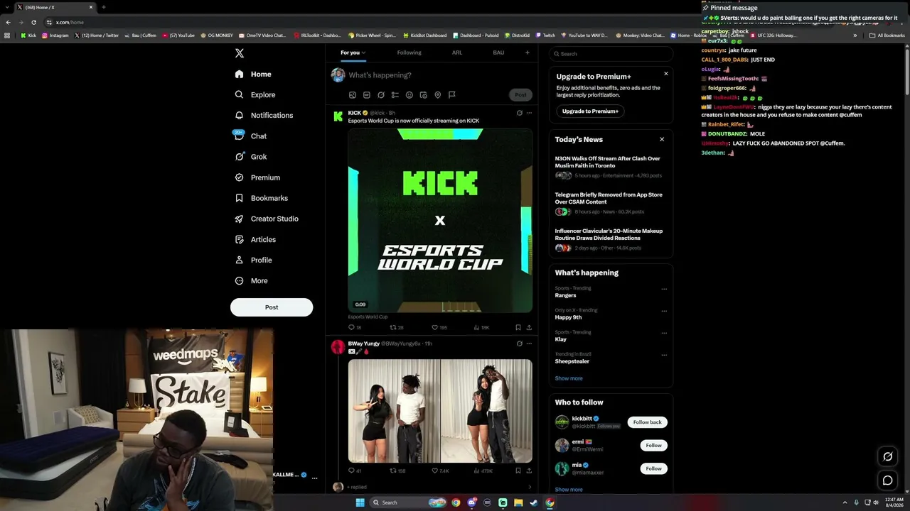This screenshot has width=910, height=511.
Task: Like the KICK Esports World Cup post
Action: (x=435, y=328)
